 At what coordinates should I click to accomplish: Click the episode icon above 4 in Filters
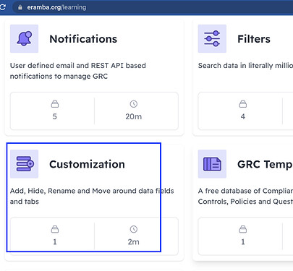click(243, 104)
